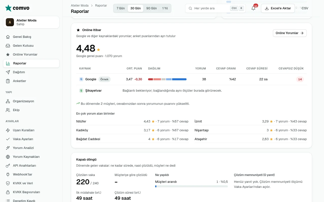324x202 pixels.
Task: Select 30 Gün period
Action: [135, 8]
